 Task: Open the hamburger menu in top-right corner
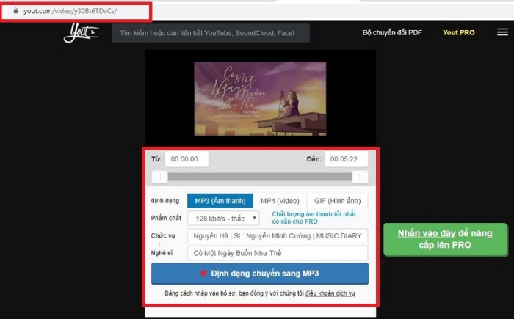(502, 32)
